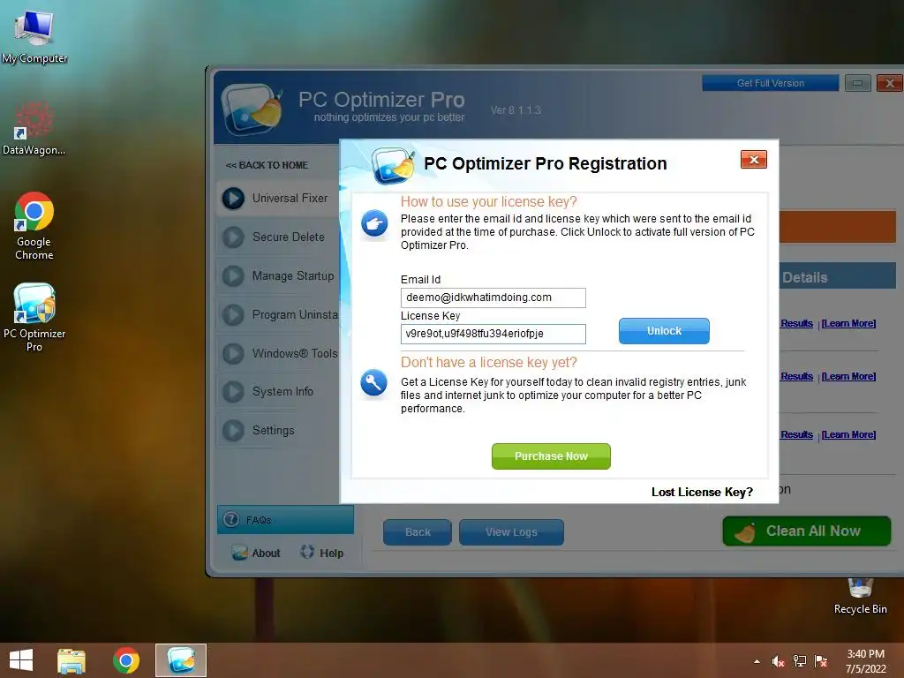Image resolution: width=904 pixels, height=678 pixels.
Task: Click the green Purchase Now button
Action: [551, 456]
